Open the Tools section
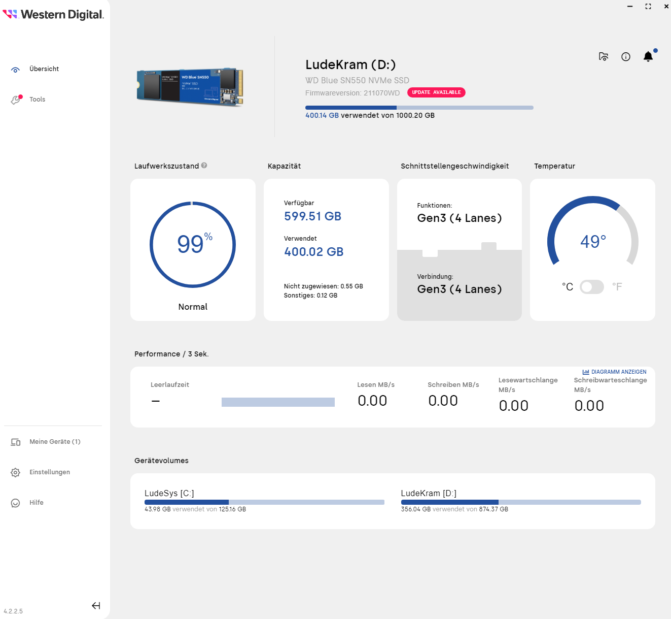 [37, 100]
